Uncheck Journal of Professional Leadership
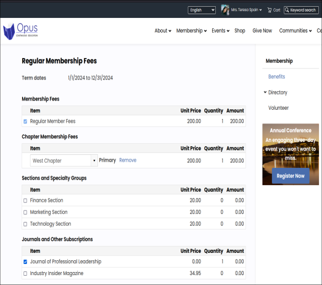The image size is (322, 285). point(25,262)
